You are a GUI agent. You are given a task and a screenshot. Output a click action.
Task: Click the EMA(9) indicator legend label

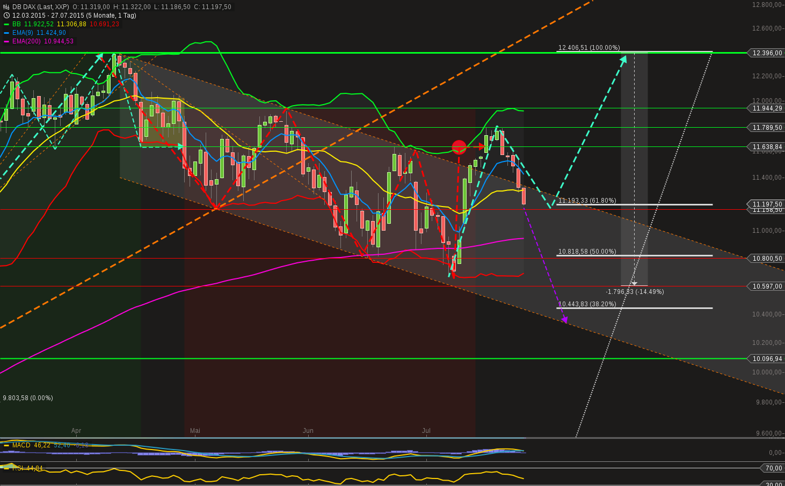coord(23,33)
